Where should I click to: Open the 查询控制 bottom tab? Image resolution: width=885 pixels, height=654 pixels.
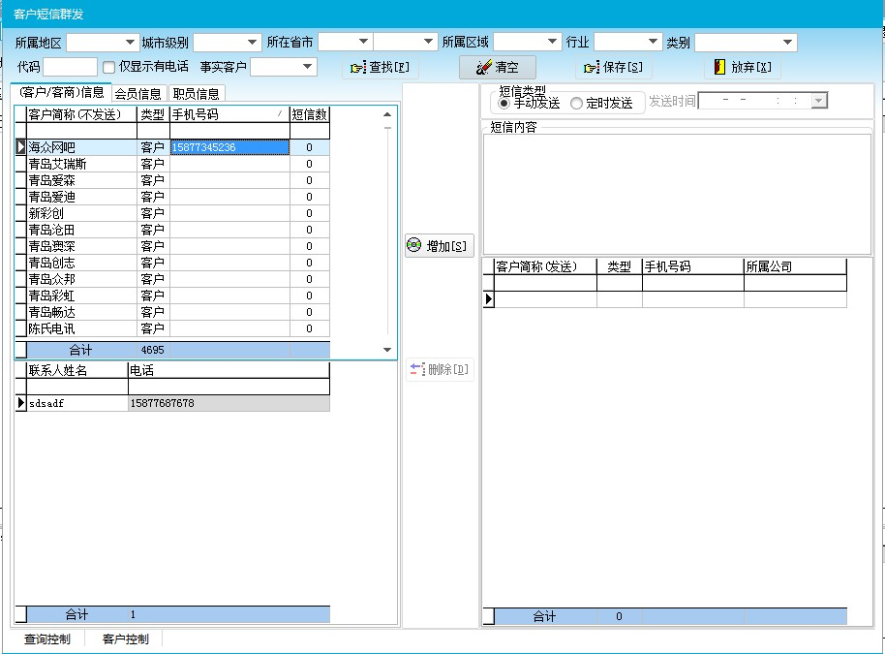pos(47,638)
